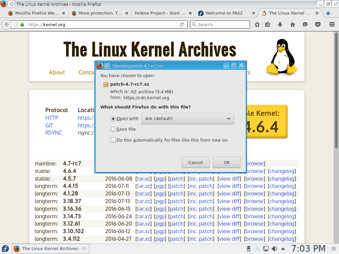Viewport: 339px width, 254px height.
Task: Download tar.xz for longterm 4.4.15
Action: pyautogui.click(x=144, y=186)
